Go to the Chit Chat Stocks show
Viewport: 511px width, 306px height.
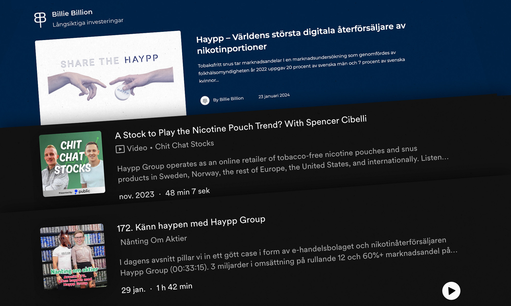tap(184, 145)
